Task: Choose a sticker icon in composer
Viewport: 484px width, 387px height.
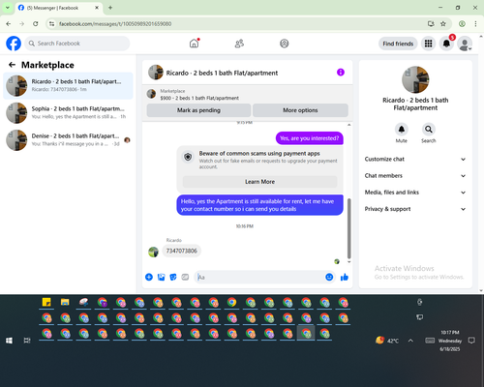Action: tap(173, 277)
